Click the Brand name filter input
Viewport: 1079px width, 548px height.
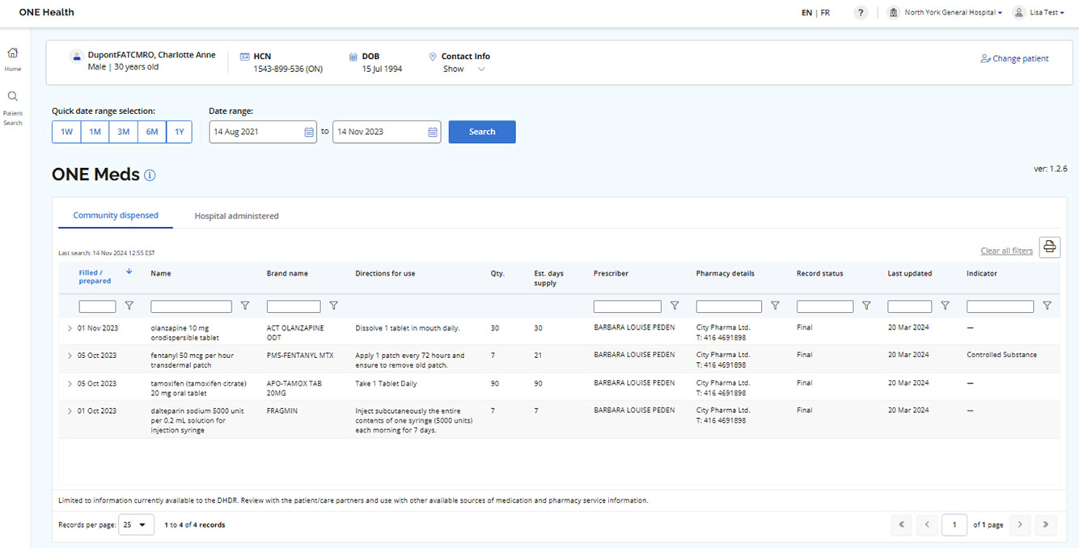(294, 306)
